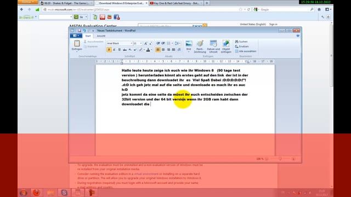Click Suchen in the Bearbeiten group
This screenshot has height=197, width=351.
(x=241, y=42)
